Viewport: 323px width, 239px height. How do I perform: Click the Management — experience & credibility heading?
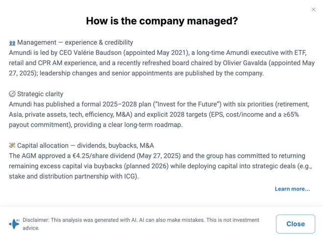pyautogui.click(x=75, y=43)
